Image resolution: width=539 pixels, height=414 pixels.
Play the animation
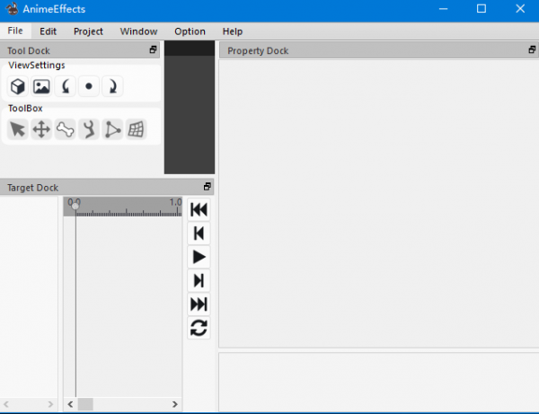pyautogui.click(x=199, y=257)
